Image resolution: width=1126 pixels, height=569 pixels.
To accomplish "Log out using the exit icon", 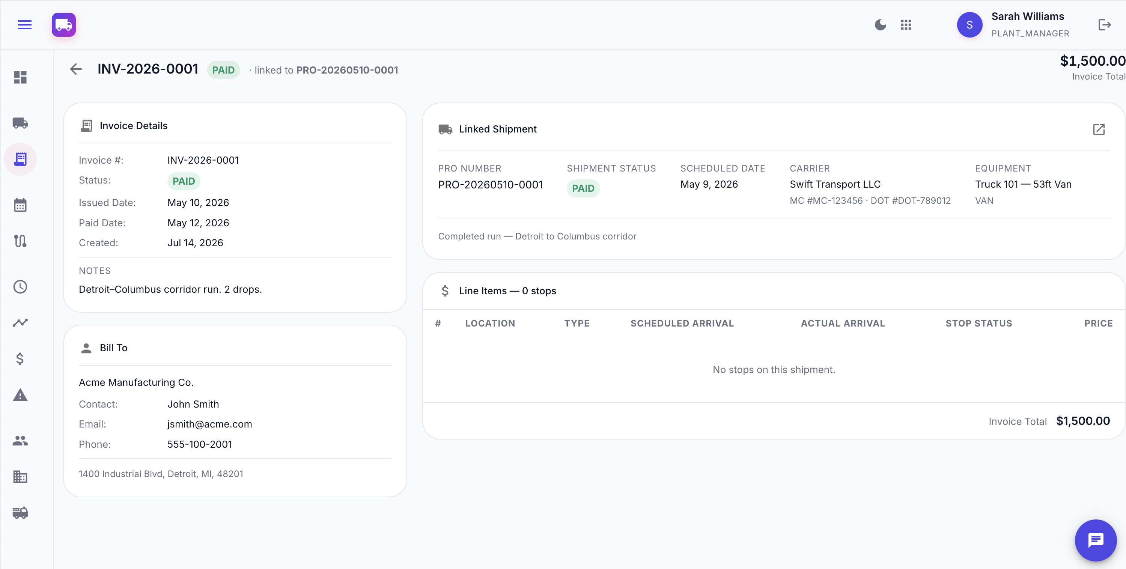I will click(x=1104, y=25).
